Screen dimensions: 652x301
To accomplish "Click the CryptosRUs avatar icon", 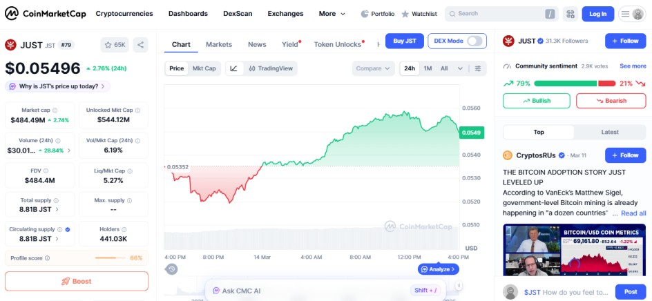I will pos(508,155).
